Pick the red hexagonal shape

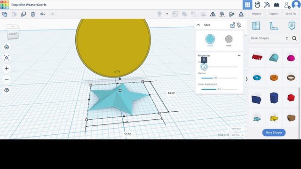291,98
